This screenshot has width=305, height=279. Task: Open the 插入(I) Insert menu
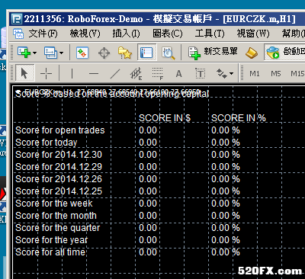point(126,34)
